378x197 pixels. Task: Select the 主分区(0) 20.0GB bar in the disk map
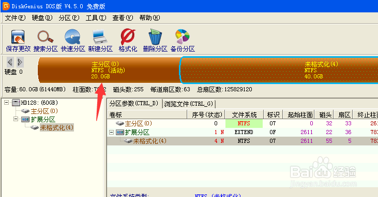[x=110, y=70]
